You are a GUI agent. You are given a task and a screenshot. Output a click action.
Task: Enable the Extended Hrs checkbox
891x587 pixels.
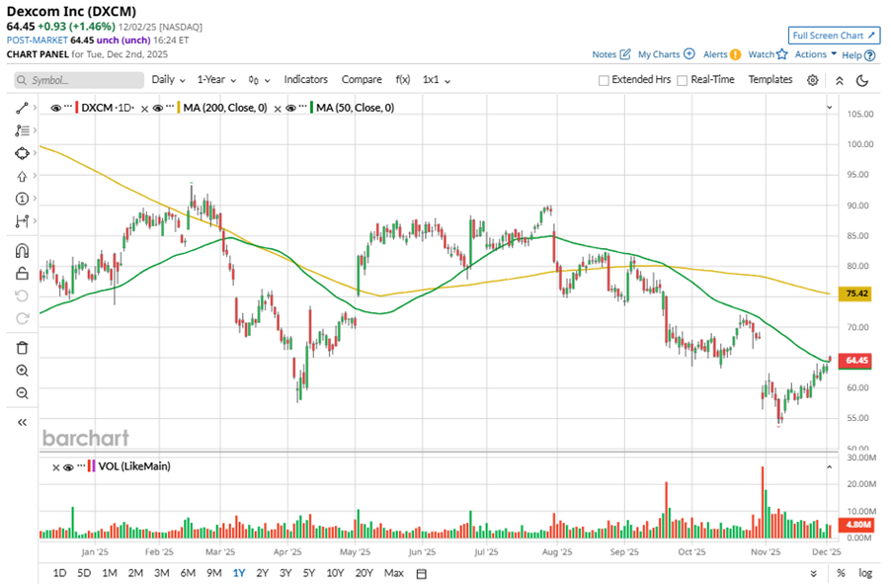(604, 80)
